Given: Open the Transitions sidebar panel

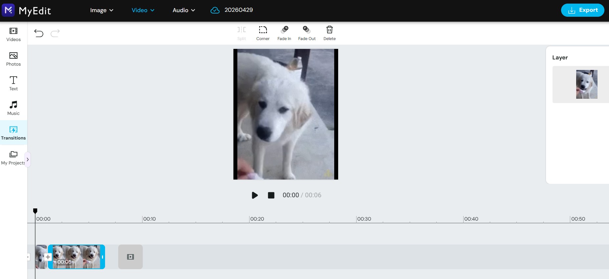Looking at the screenshot, I should (x=13, y=133).
